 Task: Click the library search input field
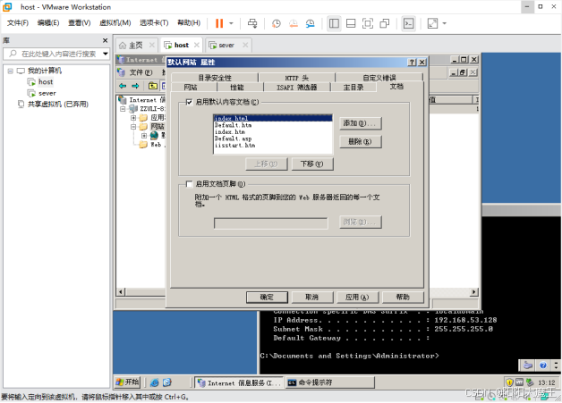coord(57,54)
